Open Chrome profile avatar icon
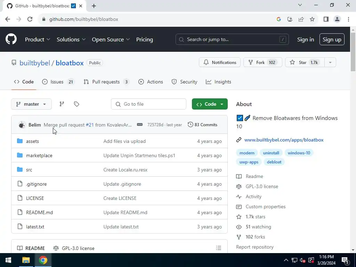Viewport: 356px width, 267px height. click(337, 19)
